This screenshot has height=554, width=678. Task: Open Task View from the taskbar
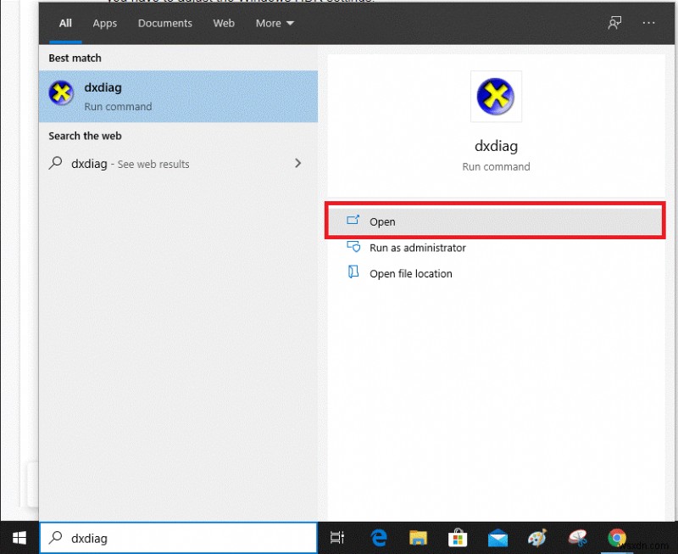tap(337, 537)
